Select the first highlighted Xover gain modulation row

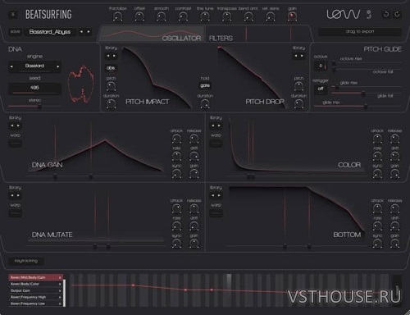coord(36,277)
